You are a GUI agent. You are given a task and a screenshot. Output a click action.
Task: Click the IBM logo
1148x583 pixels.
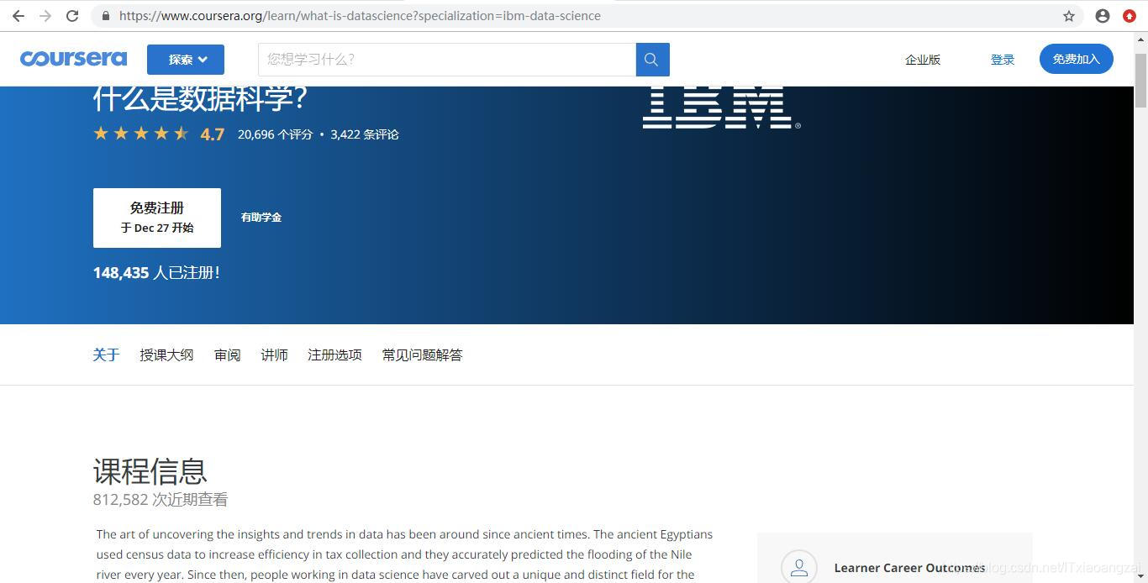721,107
